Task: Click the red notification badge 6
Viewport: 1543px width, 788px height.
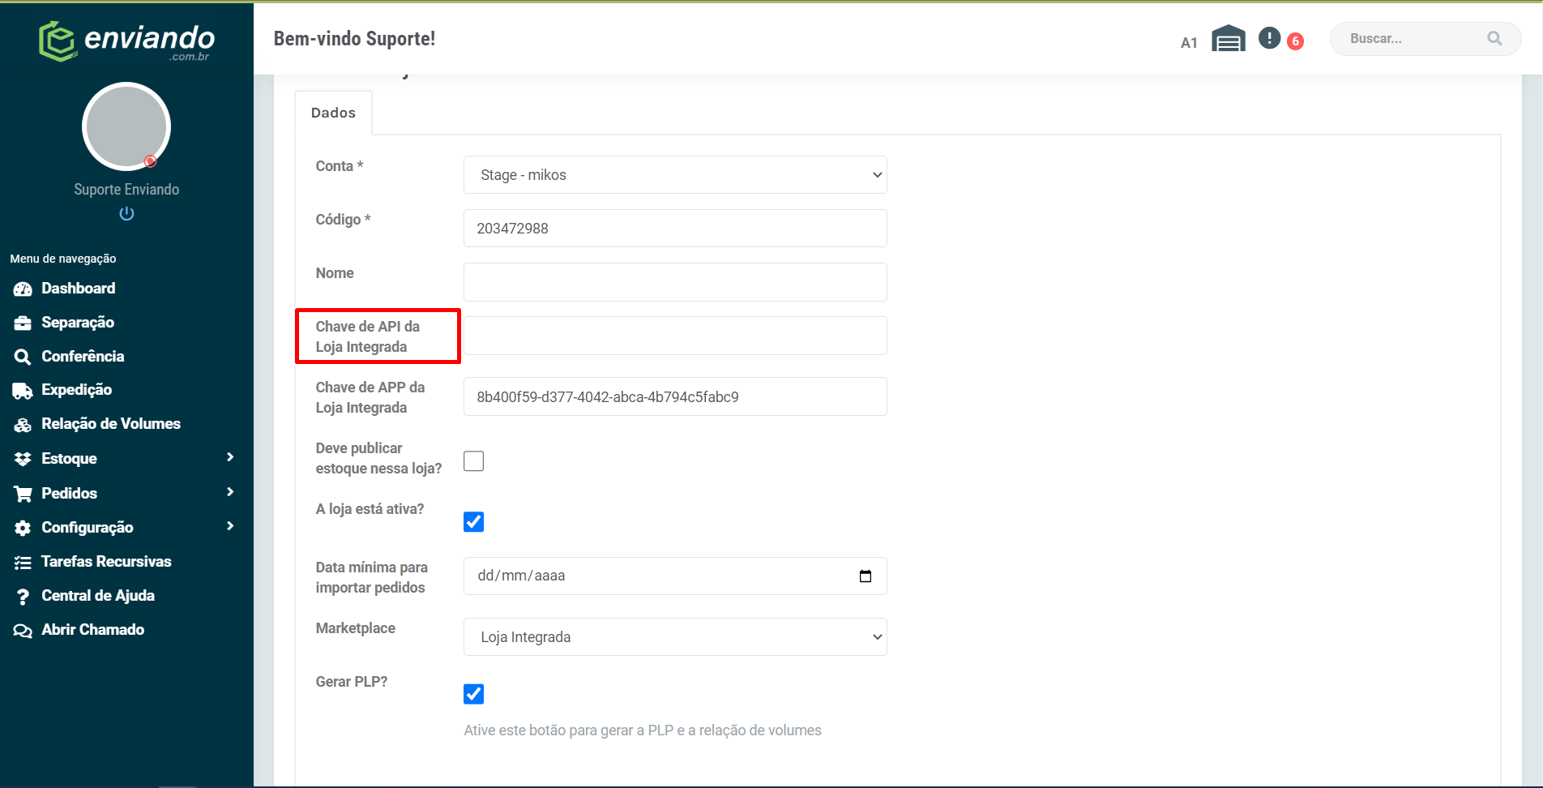Action: (x=1295, y=41)
